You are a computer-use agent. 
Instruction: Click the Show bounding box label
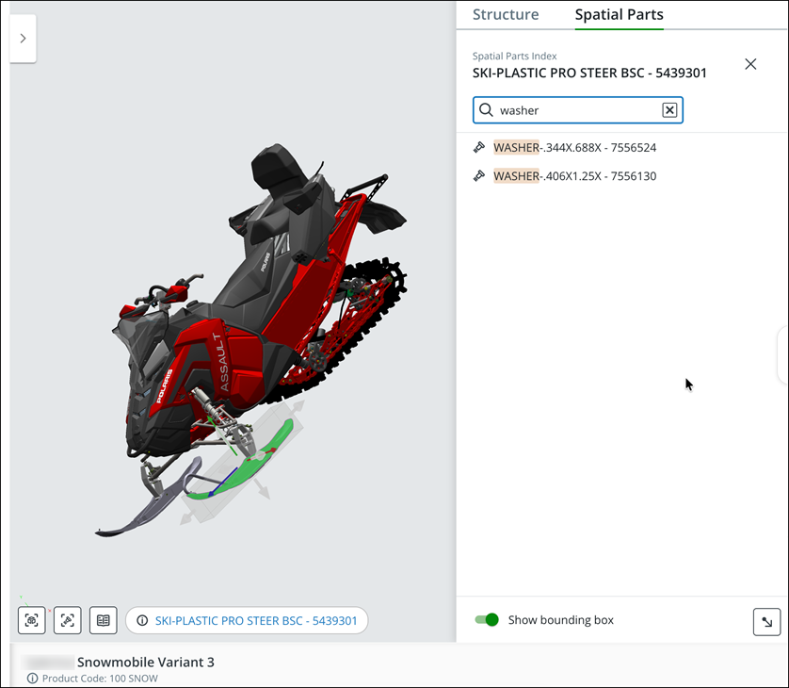pyautogui.click(x=560, y=619)
